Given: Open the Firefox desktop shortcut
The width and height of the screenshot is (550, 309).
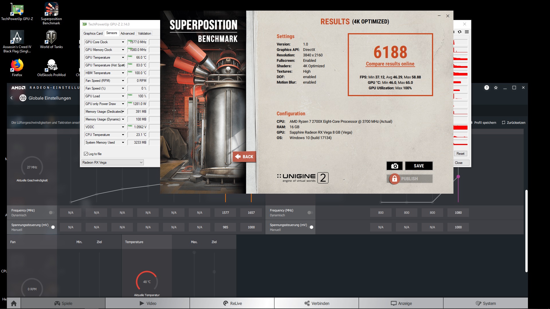Looking at the screenshot, I should tap(17, 68).
